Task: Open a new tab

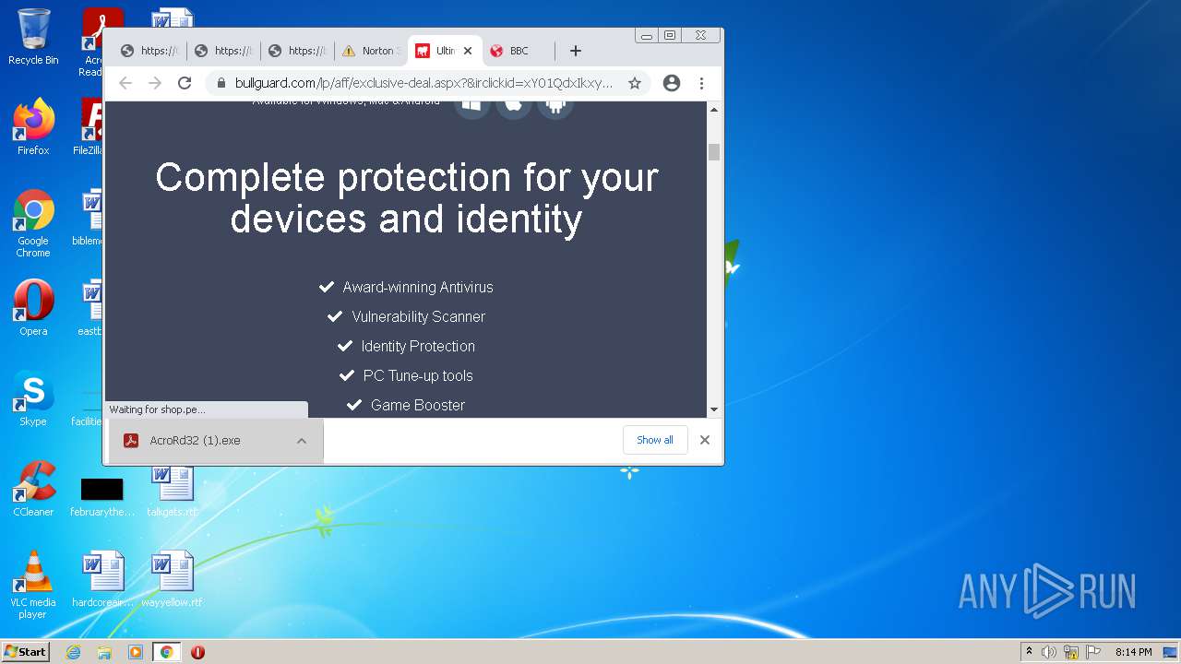Action: pos(576,51)
